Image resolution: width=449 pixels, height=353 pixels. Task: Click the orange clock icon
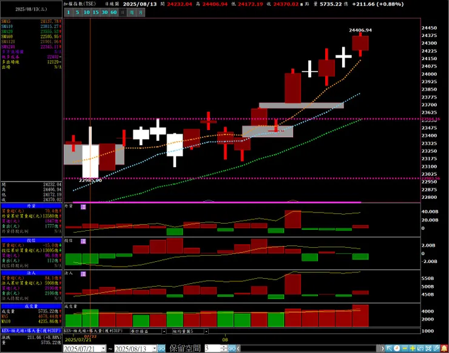click(397, 348)
